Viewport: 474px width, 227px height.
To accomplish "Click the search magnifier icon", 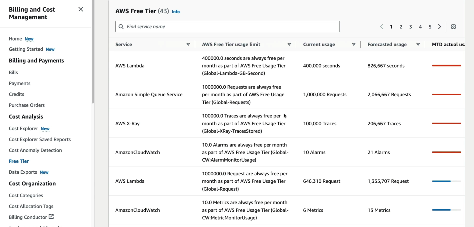I will (121, 26).
